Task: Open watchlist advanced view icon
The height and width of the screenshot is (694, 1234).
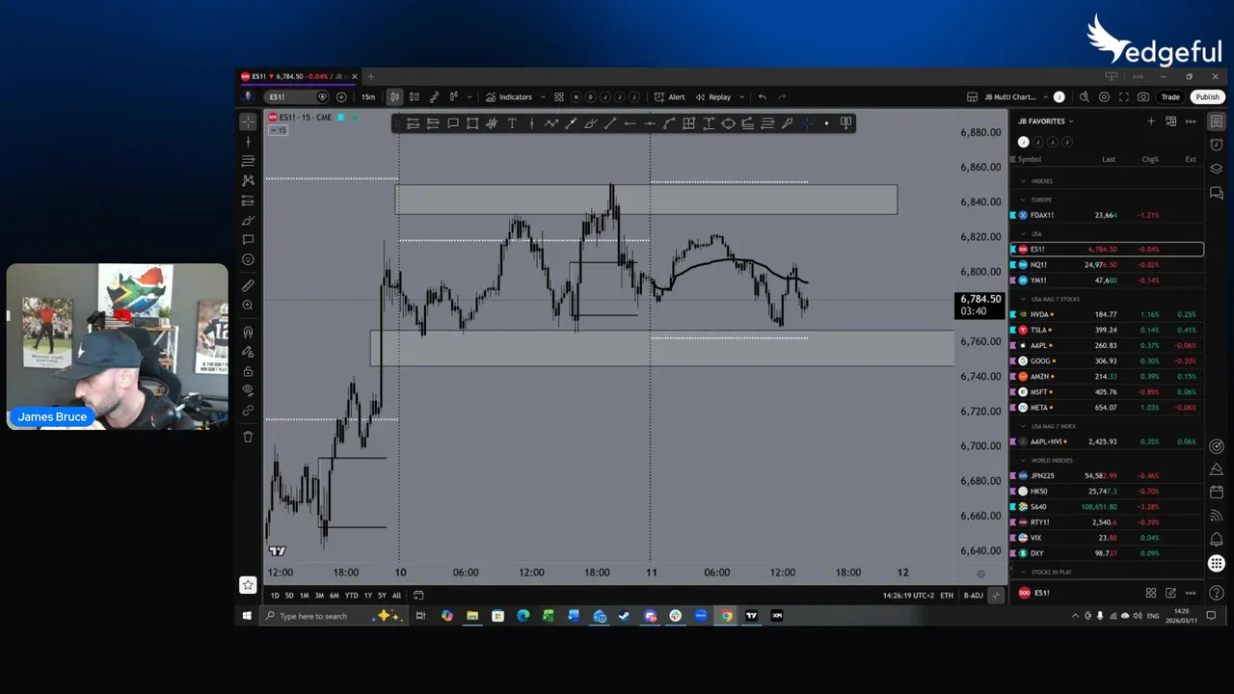Action: [x=1170, y=121]
